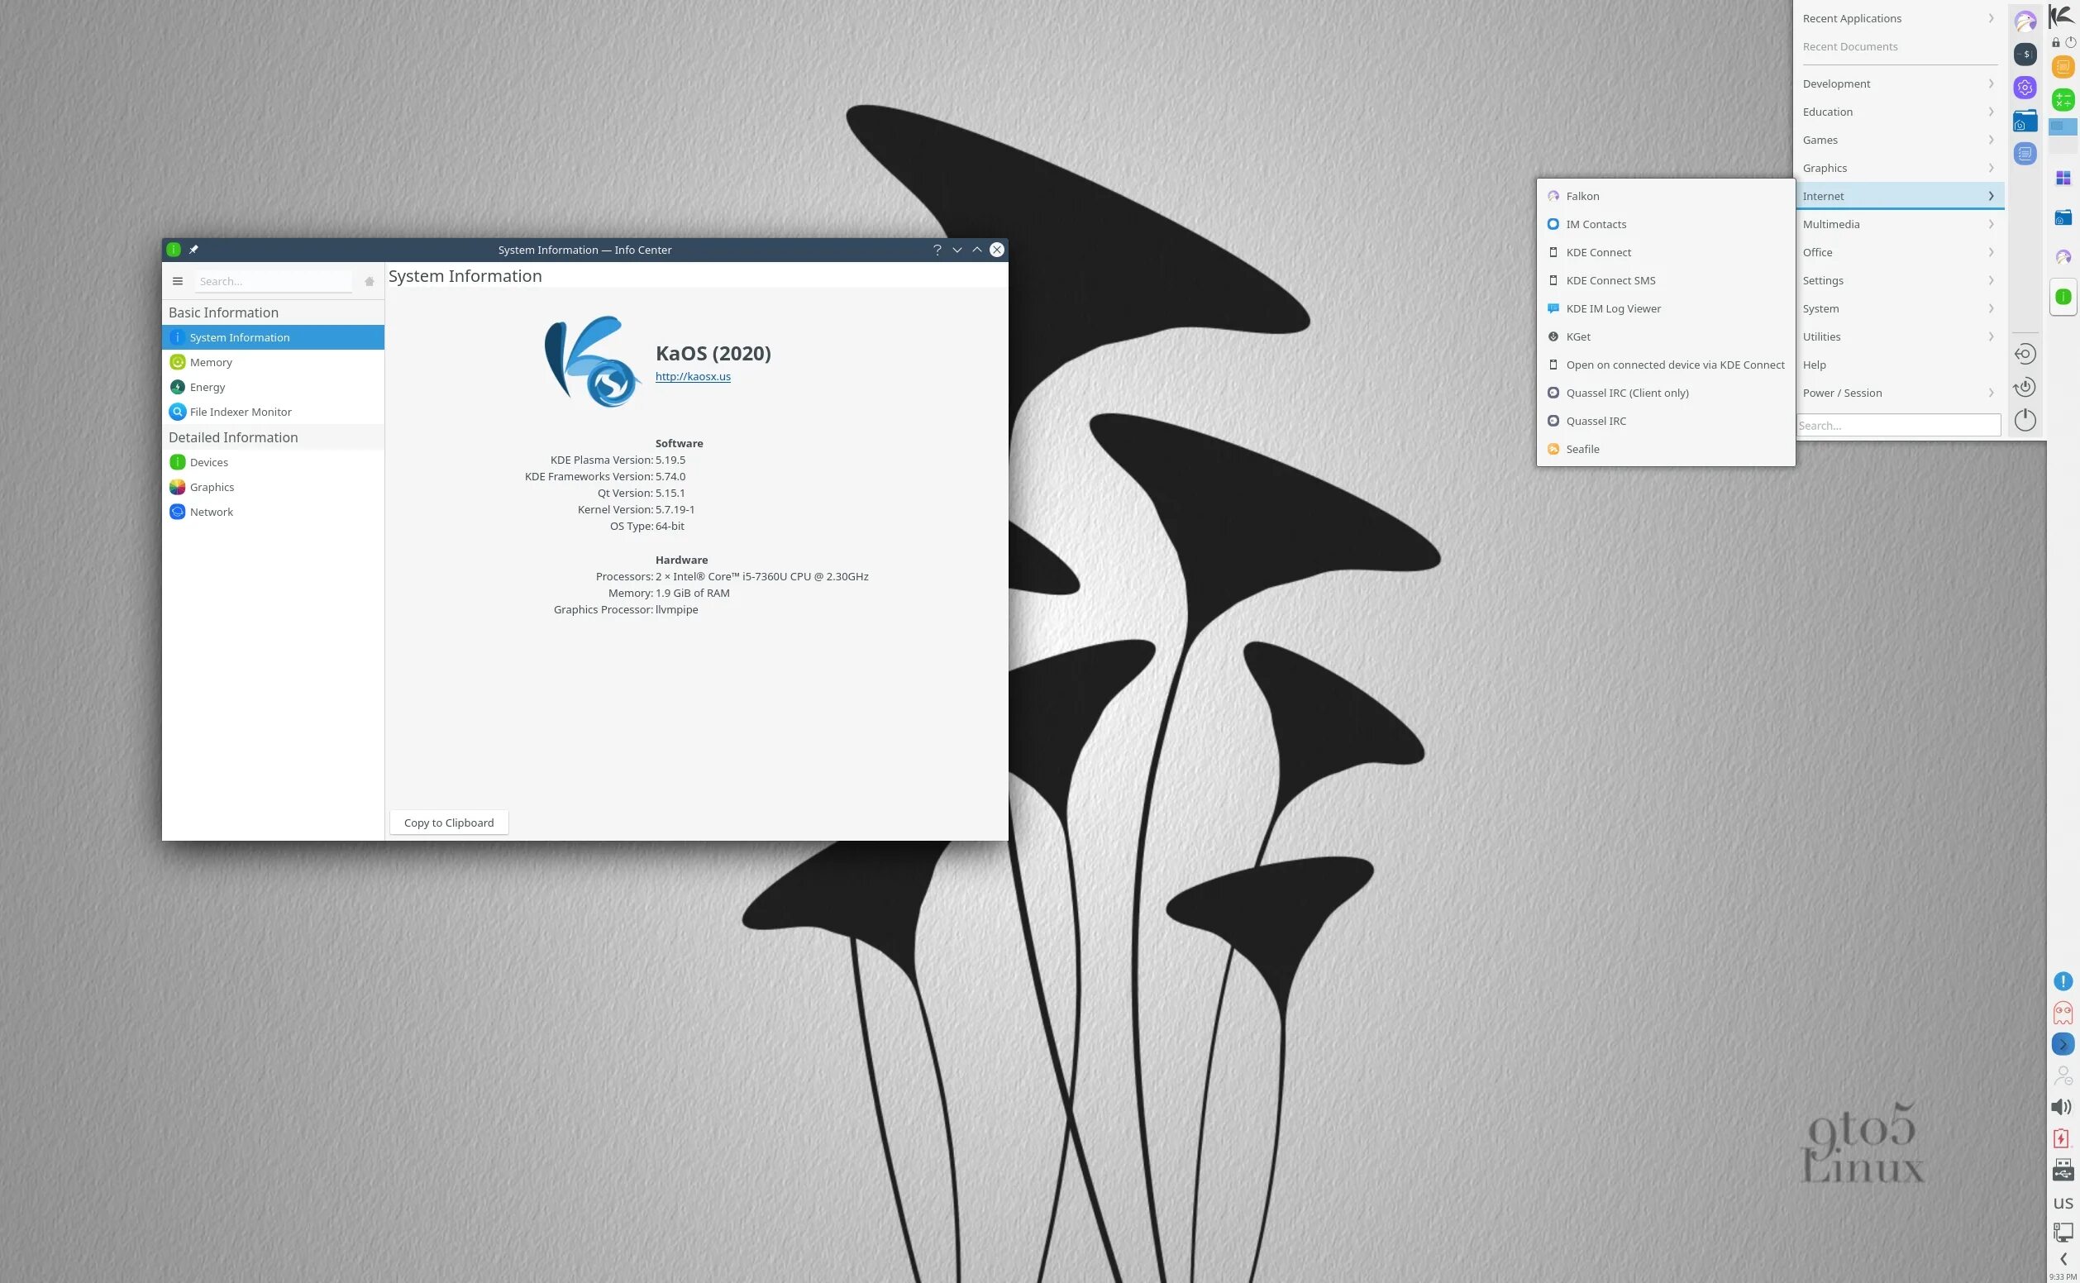Viewport: 2080px width, 1283px height.
Task: Select Falkon from the Internet menu
Action: pyautogui.click(x=1581, y=196)
